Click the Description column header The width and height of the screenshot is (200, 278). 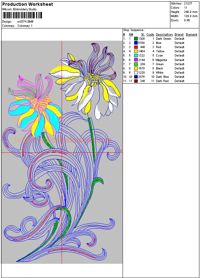point(164,35)
